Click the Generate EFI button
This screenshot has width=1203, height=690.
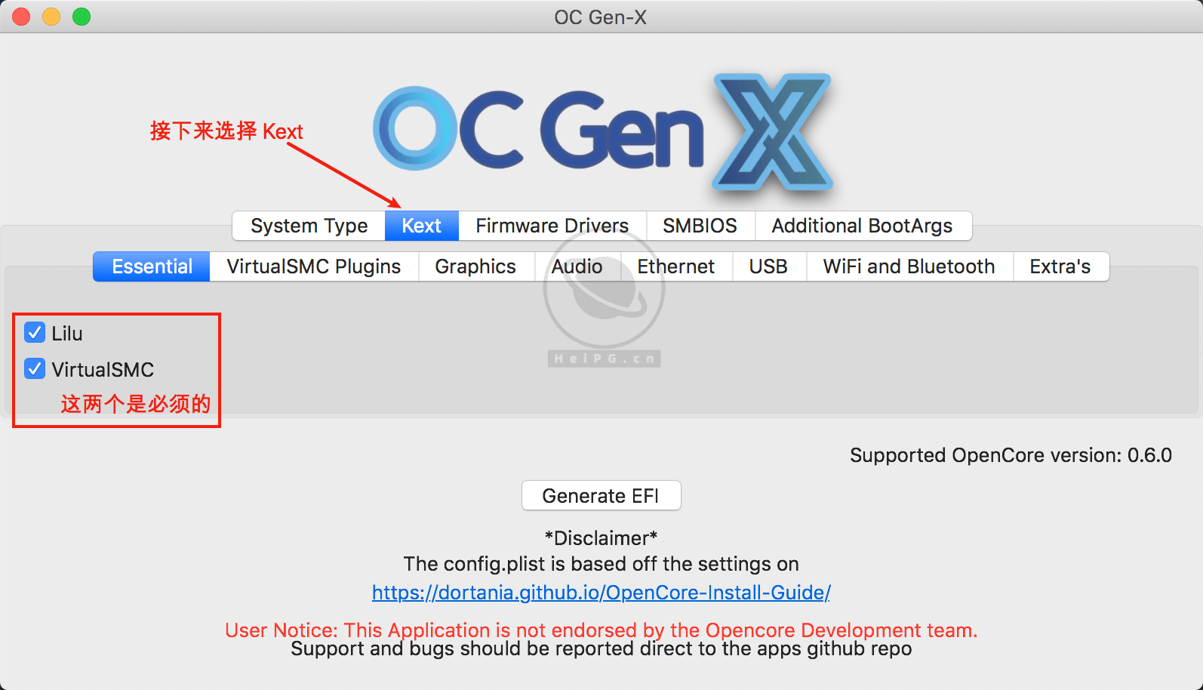601,496
